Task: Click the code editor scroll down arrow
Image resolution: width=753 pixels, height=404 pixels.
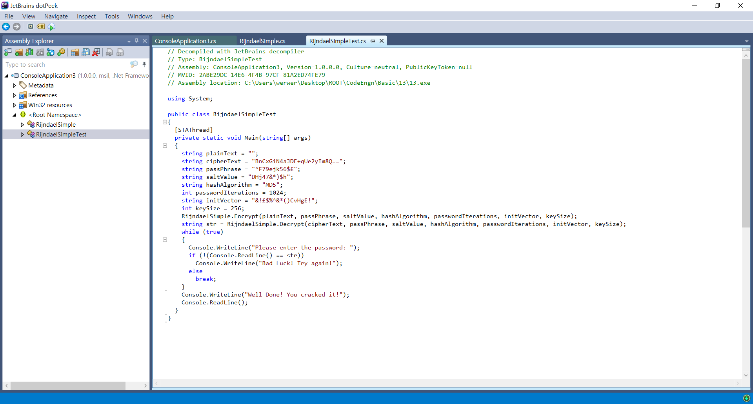Action: (x=746, y=375)
